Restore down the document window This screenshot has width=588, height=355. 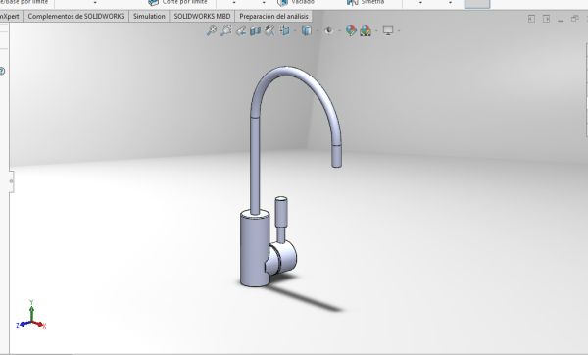[574, 19]
